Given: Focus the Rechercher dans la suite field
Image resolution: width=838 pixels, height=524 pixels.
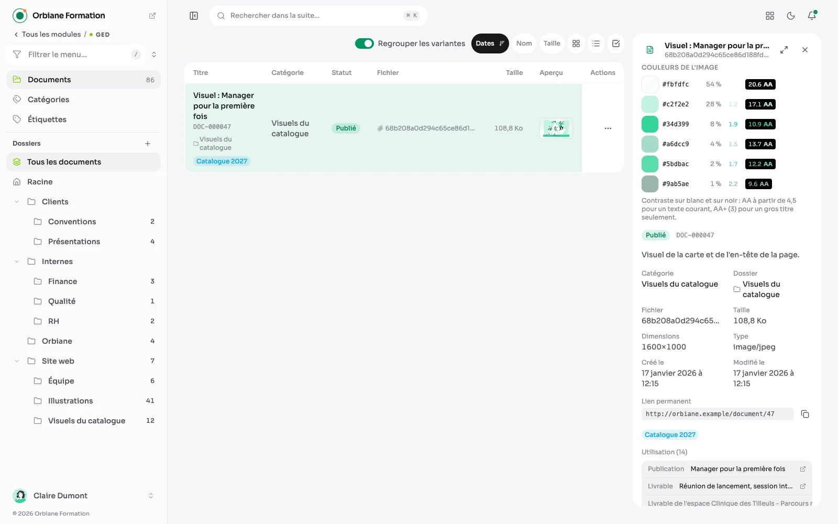Looking at the screenshot, I should click(x=318, y=16).
